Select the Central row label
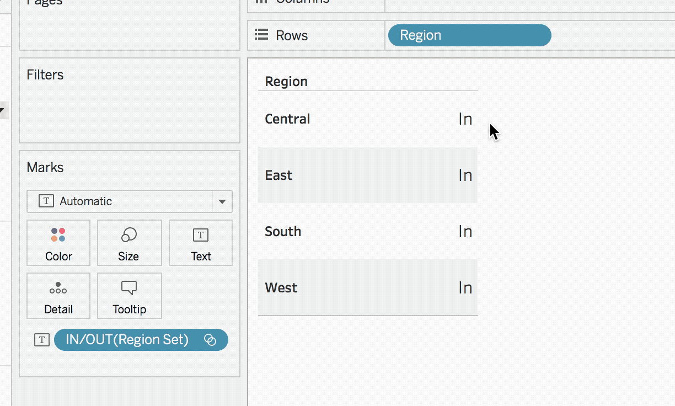The width and height of the screenshot is (675, 406). (x=287, y=119)
